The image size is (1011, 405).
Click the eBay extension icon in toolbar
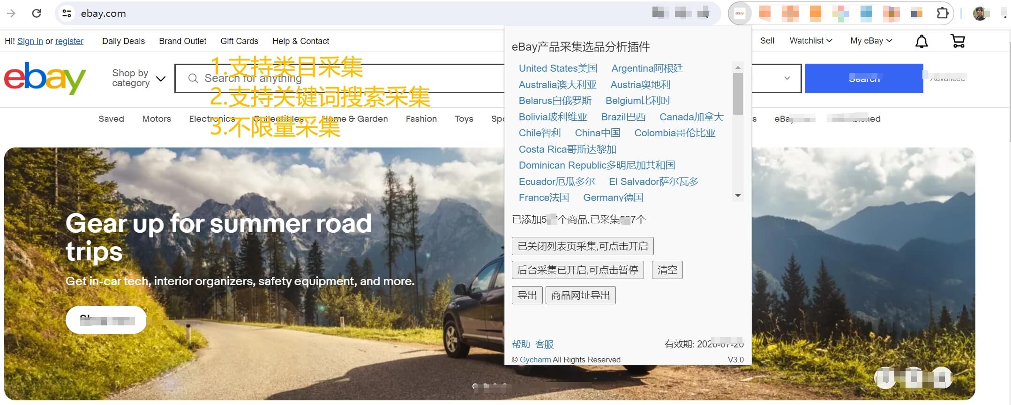(x=740, y=13)
